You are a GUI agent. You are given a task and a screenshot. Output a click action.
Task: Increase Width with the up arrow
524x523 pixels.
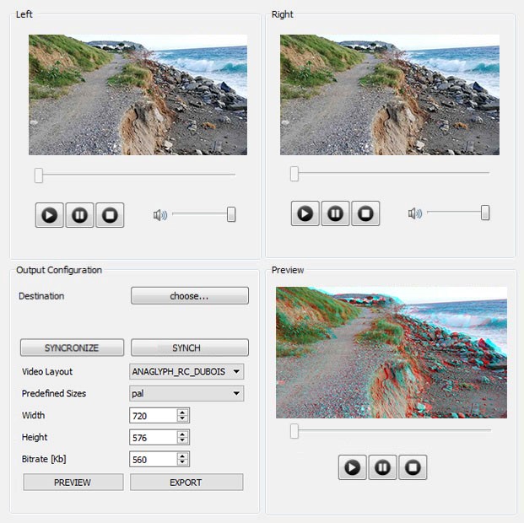pos(182,412)
